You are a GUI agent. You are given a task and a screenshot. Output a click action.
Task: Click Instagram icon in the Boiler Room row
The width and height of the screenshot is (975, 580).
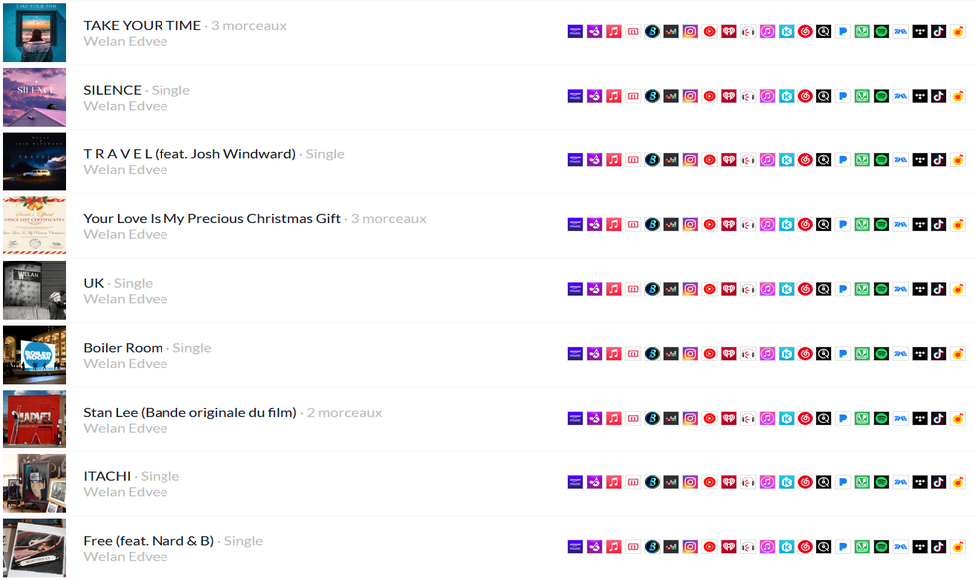pos(690,353)
